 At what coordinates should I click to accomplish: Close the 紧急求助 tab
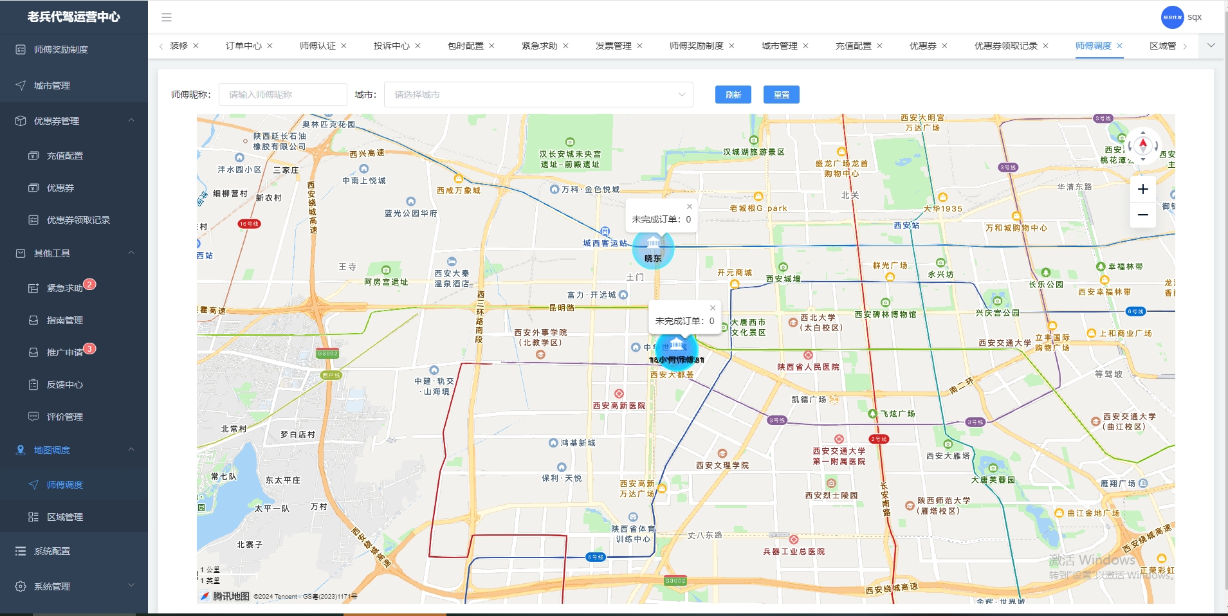(565, 46)
